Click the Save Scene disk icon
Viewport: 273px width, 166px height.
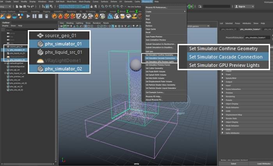[25, 7]
